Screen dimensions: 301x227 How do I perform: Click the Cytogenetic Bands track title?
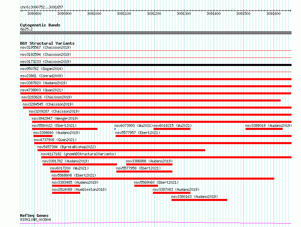pos(40,25)
